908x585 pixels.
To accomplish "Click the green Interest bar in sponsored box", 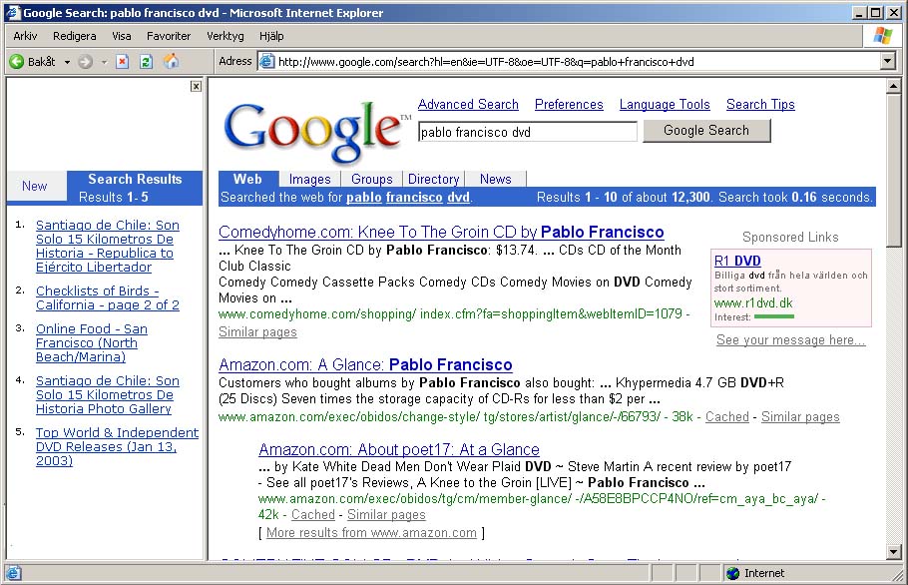I will pyautogui.click(x=774, y=316).
